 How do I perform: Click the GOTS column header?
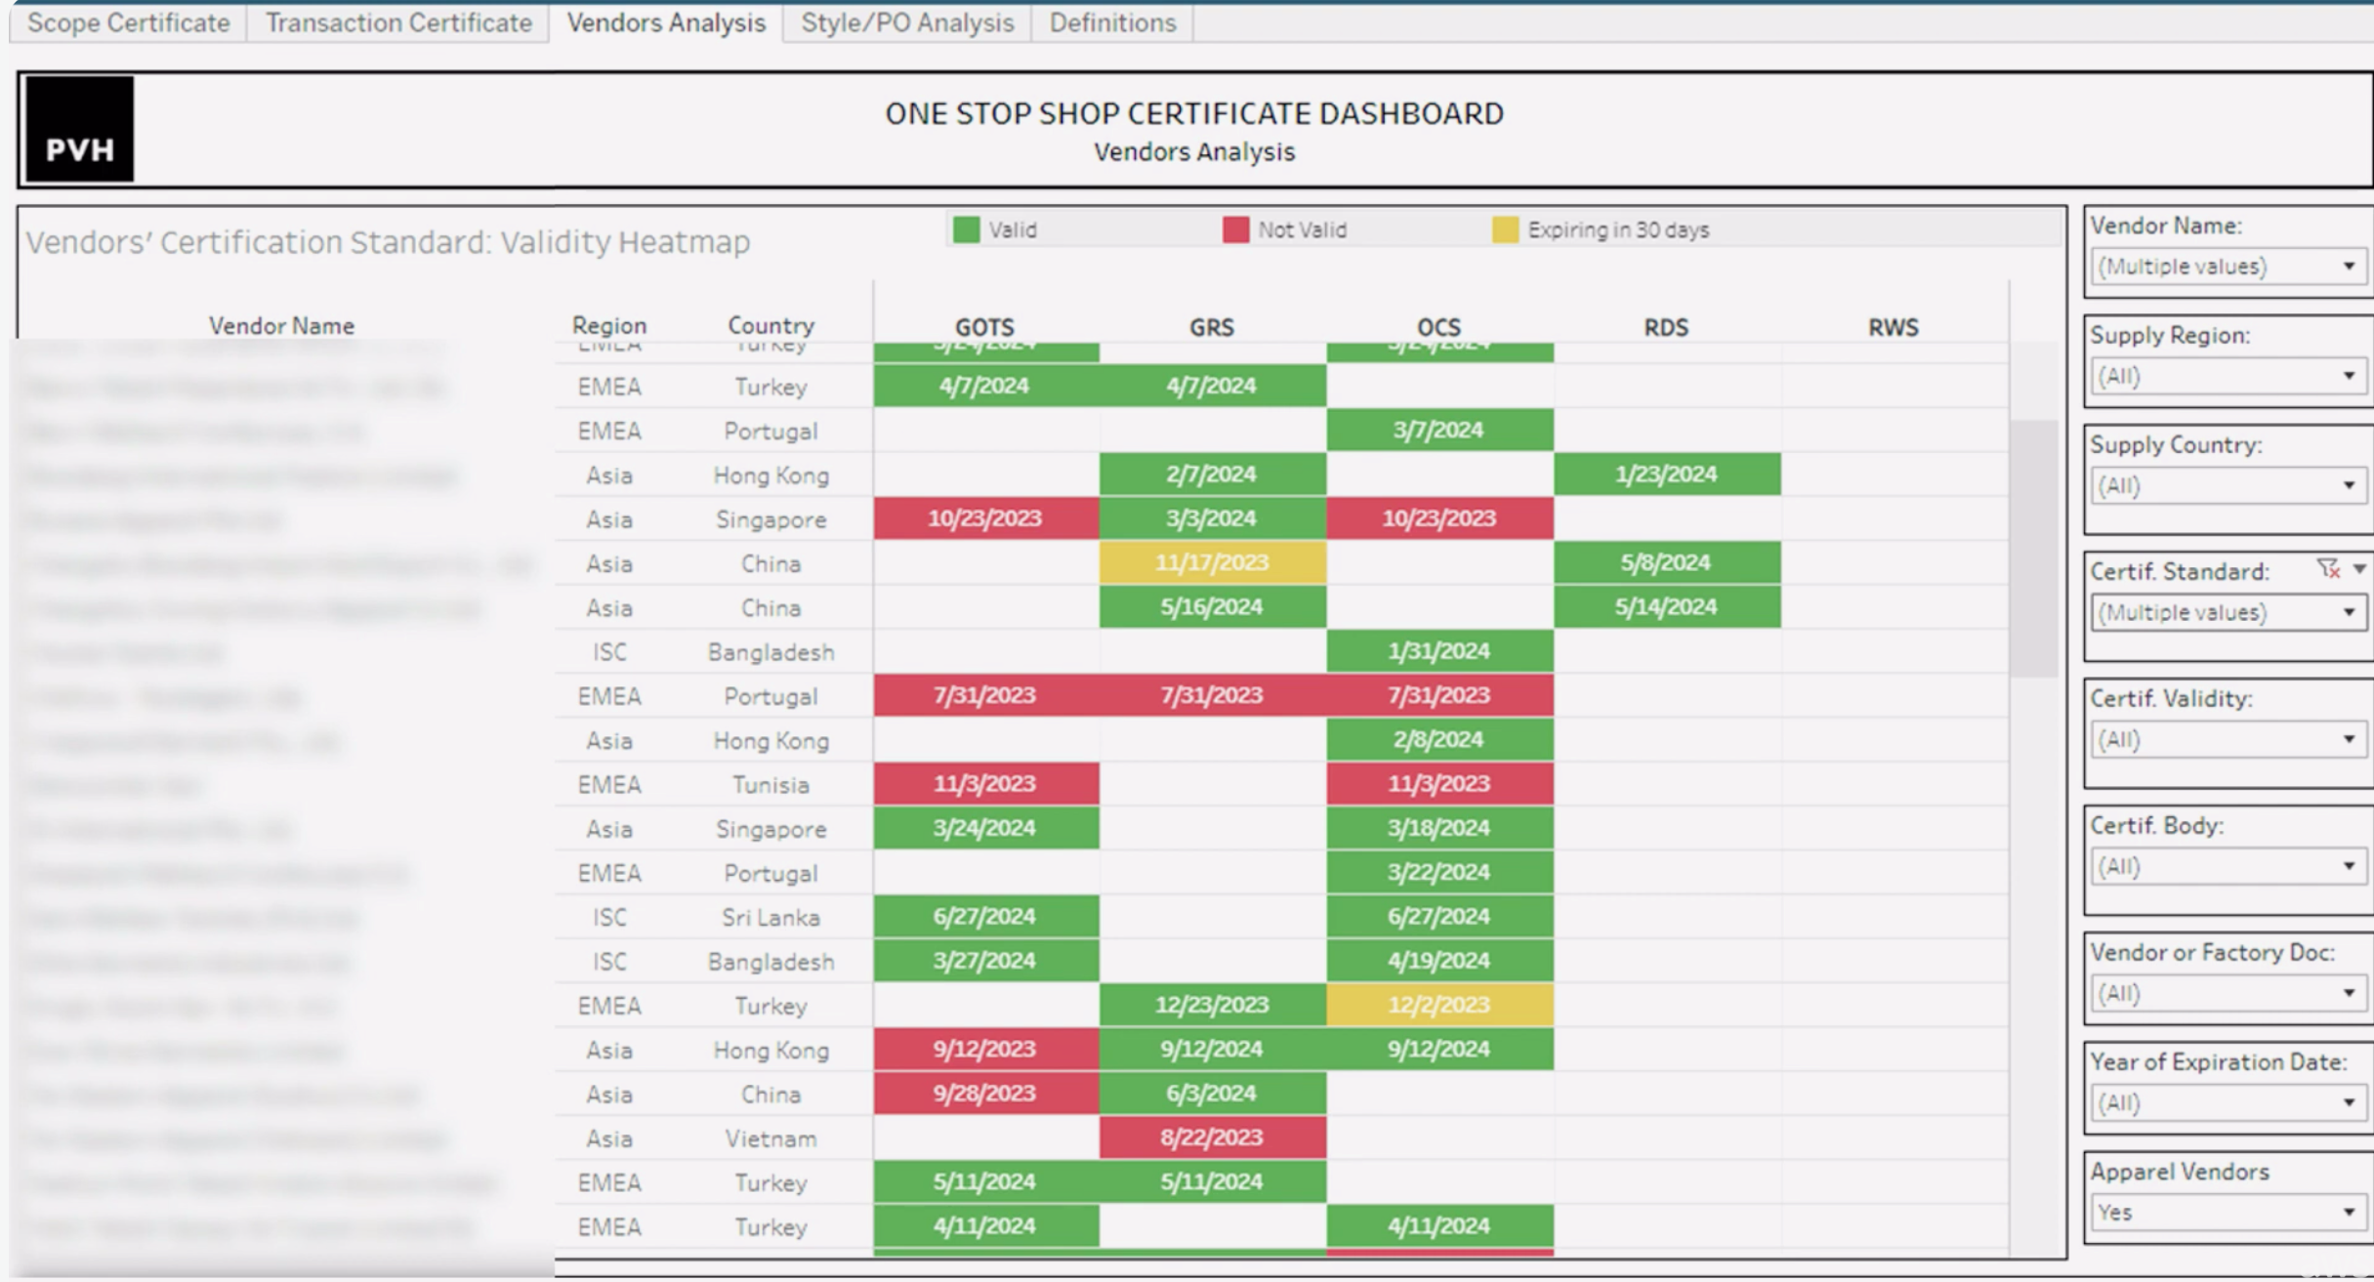[984, 327]
